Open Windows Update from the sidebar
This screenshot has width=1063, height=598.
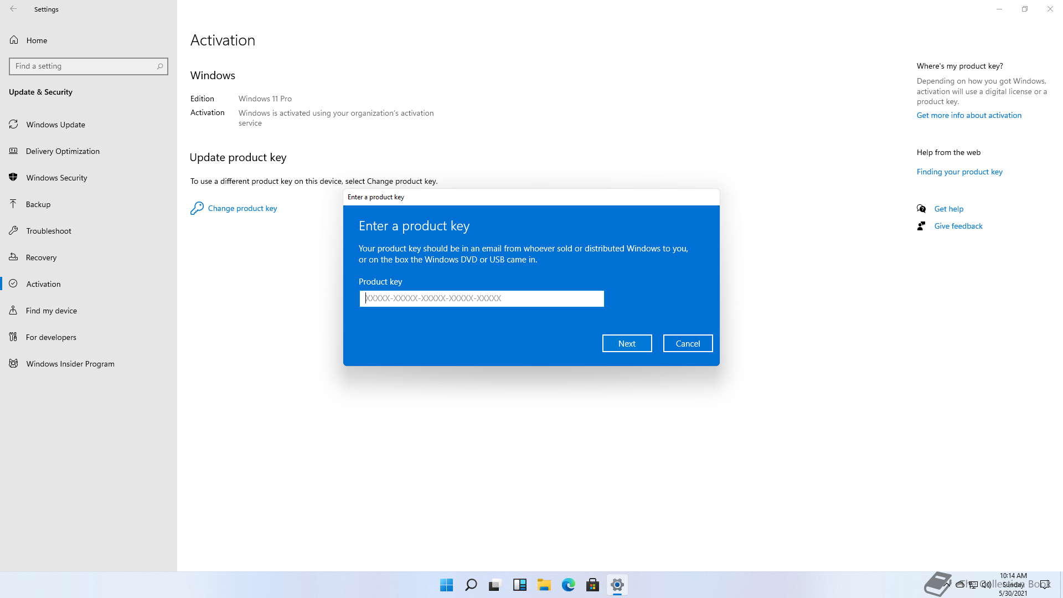click(x=89, y=125)
